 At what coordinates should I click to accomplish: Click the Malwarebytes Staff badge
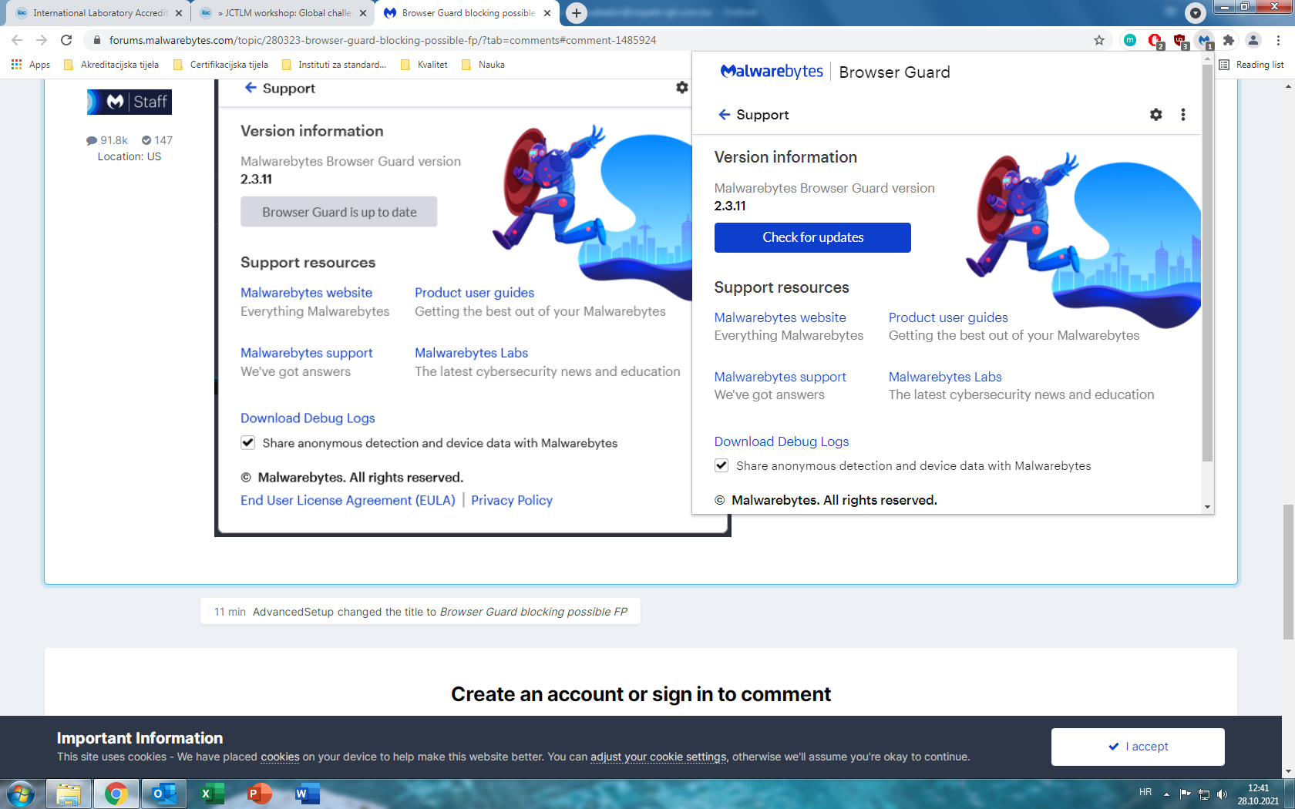(x=129, y=102)
